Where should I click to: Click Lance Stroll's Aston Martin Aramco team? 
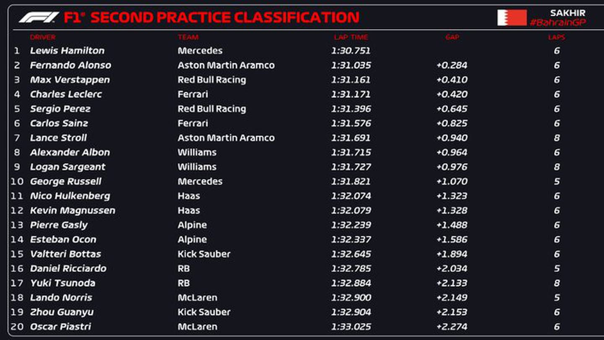coord(226,138)
